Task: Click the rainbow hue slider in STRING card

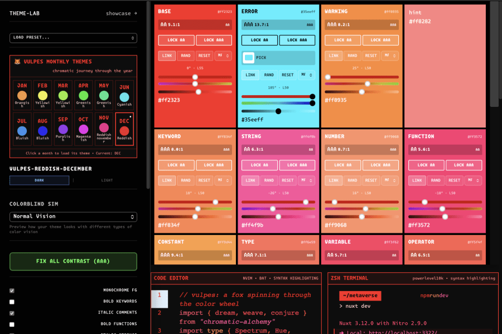Action: pos(278,209)
